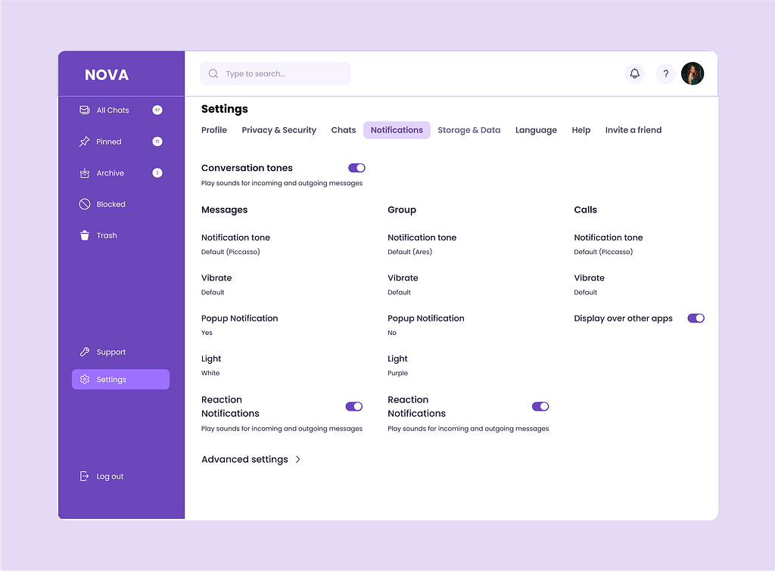775x571 pixels.
Task: Expand Advanced settings chevron
Action: 298,459
